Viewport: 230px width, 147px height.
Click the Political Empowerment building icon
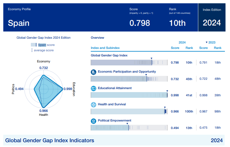pyautogui.click(x=93, y=121)
